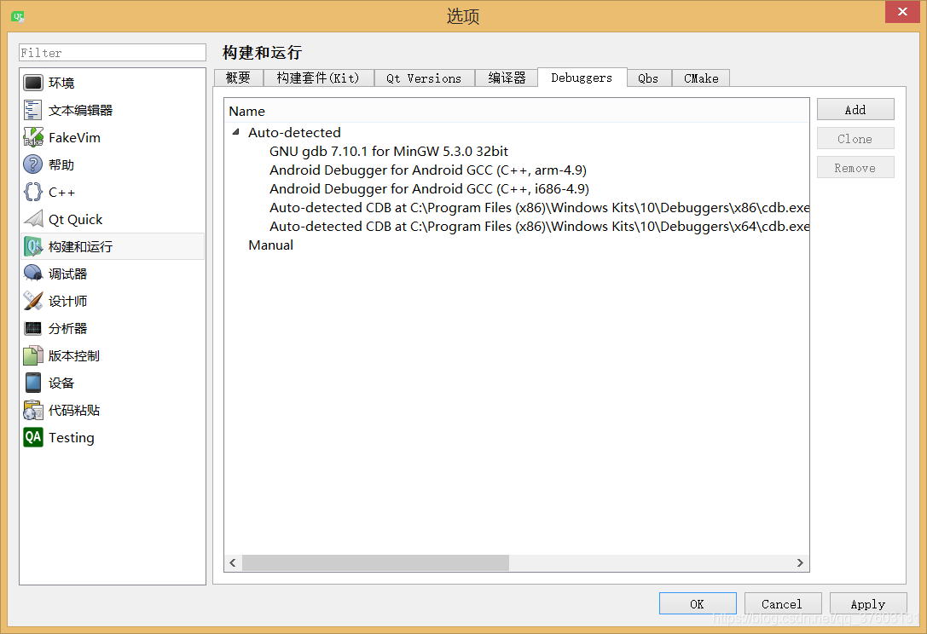927x634 pixels.
Task: Open the 设备 tablet icon
Action: [x=33, y=383]
